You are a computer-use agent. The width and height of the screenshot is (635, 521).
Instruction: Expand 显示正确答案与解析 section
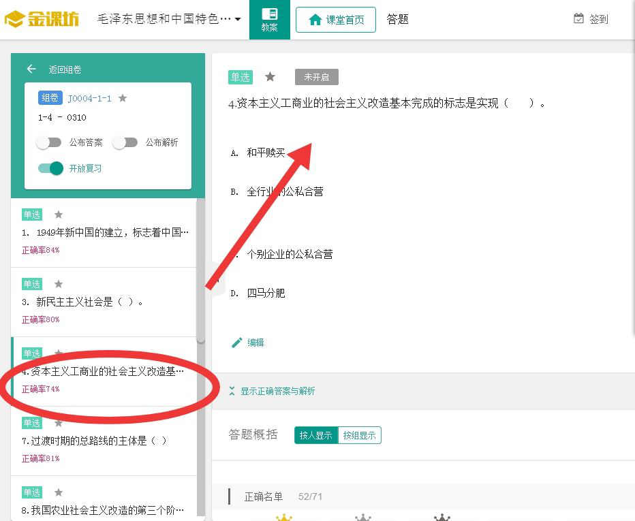tap(273, 391)
